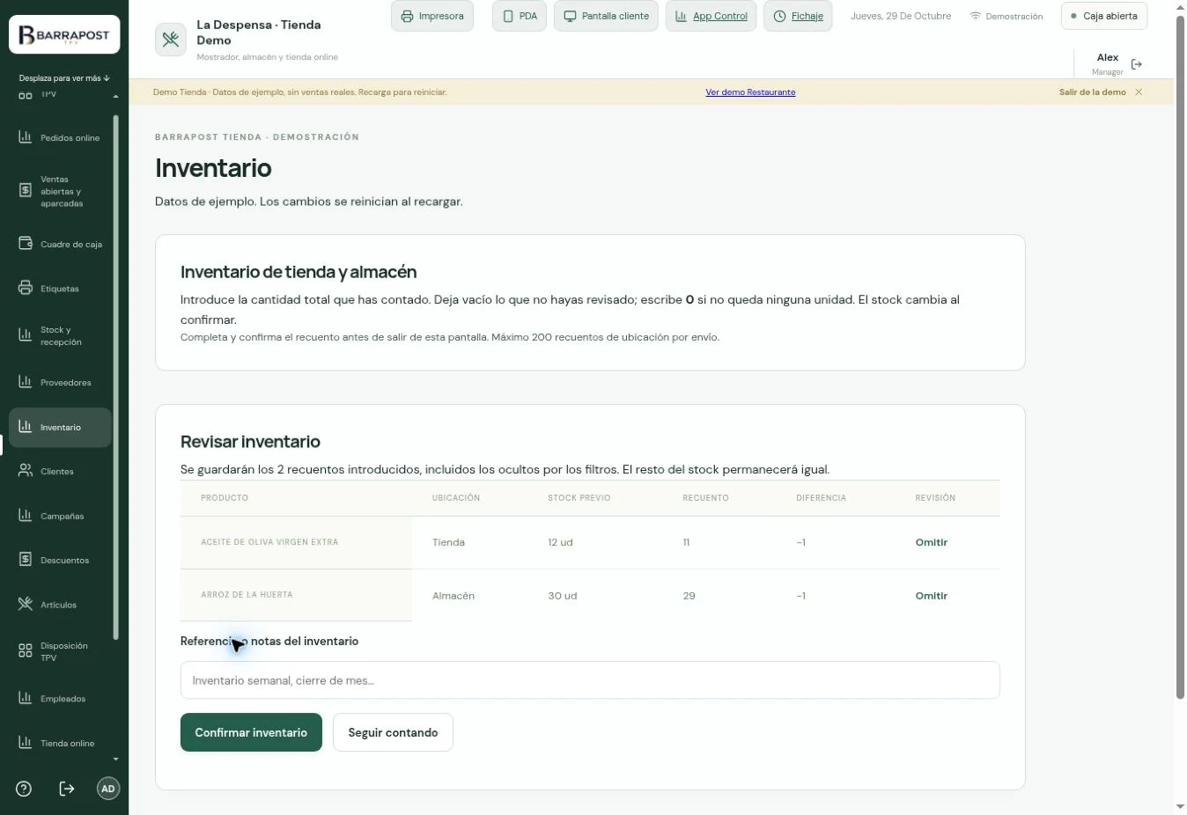The width and height of the screenshot is (1187, 815).
Task: Open Pantalla cliente in the top bar
Action: tap(606, 16)
